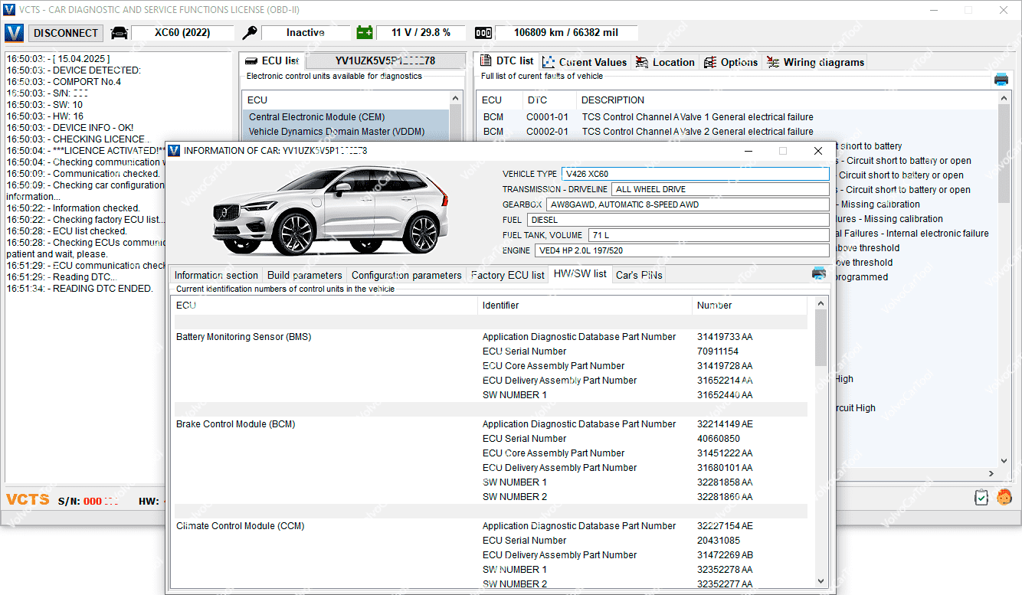Click the odometer mileage icon
The width and height of the screenshot is (1022, 595).
point(483,33)
